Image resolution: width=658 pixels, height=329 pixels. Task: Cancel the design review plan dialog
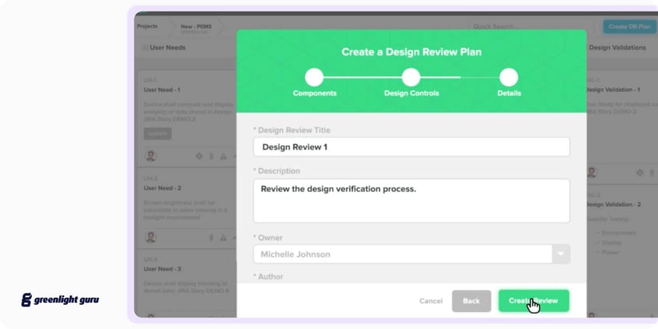[431, 301]
